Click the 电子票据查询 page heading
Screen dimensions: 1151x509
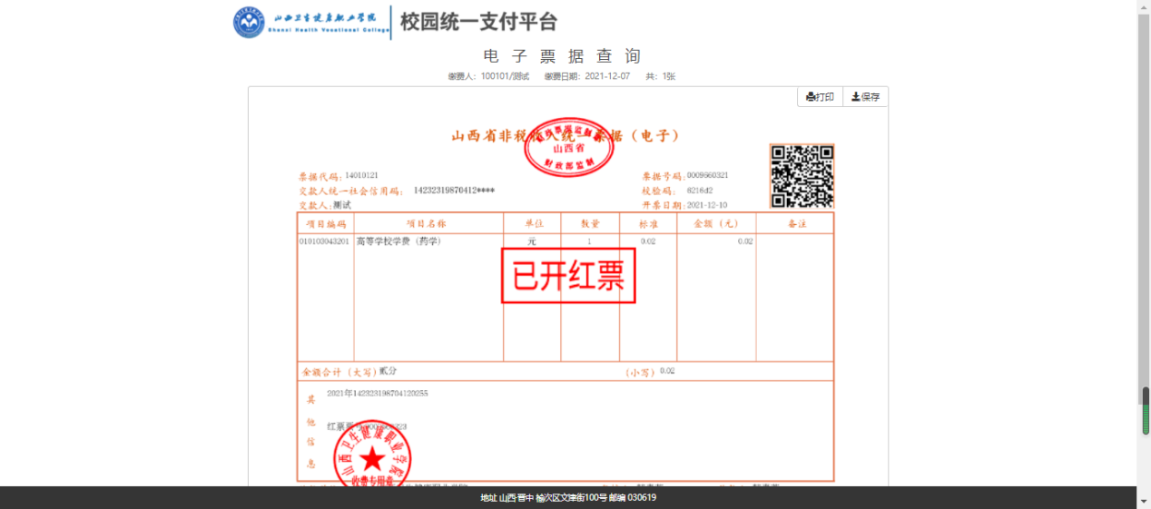pos(562,56)
